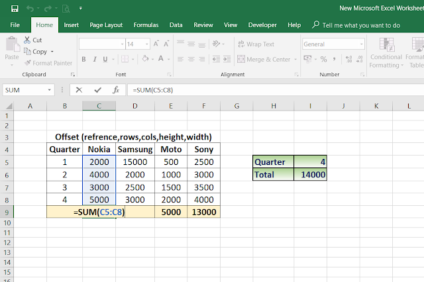Open the font size 14 dropdown

click(147, 44)
